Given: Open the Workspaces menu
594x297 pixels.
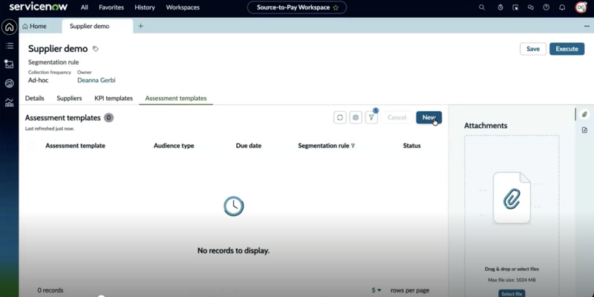Looking at the screenshot, I should click(183, 7).
